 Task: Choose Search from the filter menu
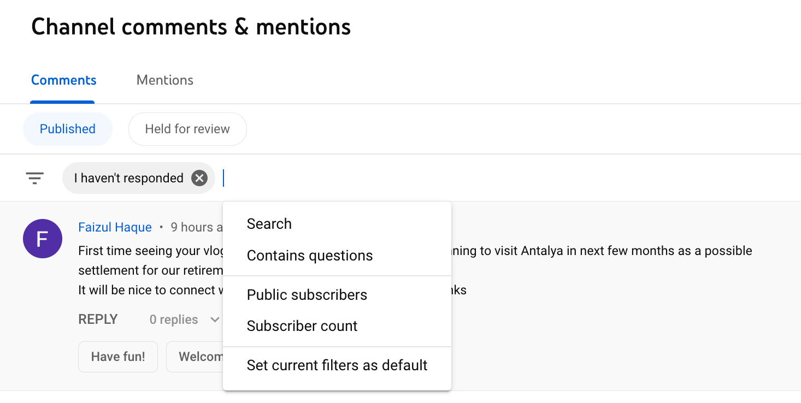269,224
